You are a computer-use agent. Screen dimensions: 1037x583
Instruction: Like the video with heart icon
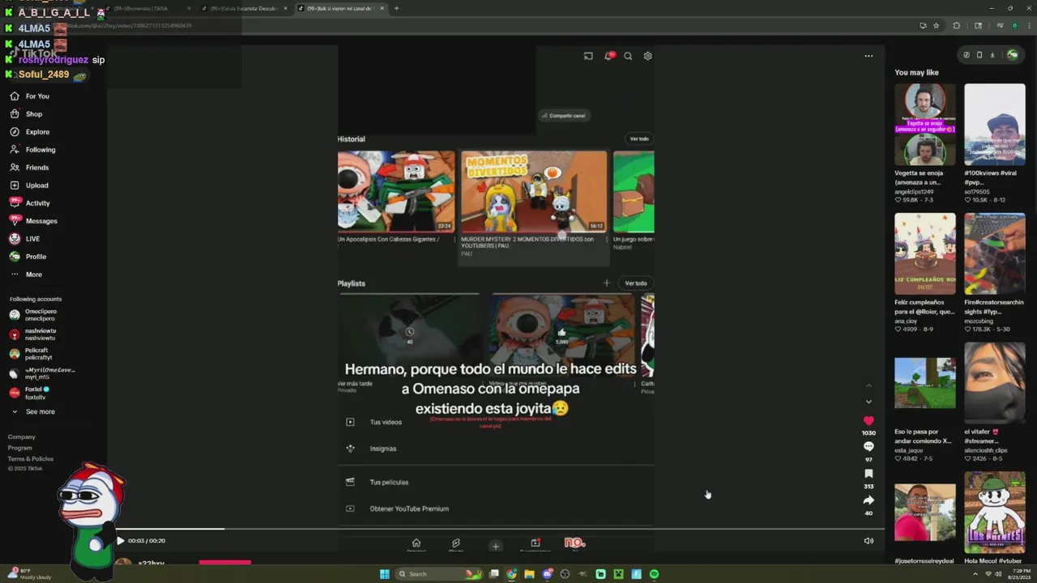pyautogui.click(x=868, y=421)
